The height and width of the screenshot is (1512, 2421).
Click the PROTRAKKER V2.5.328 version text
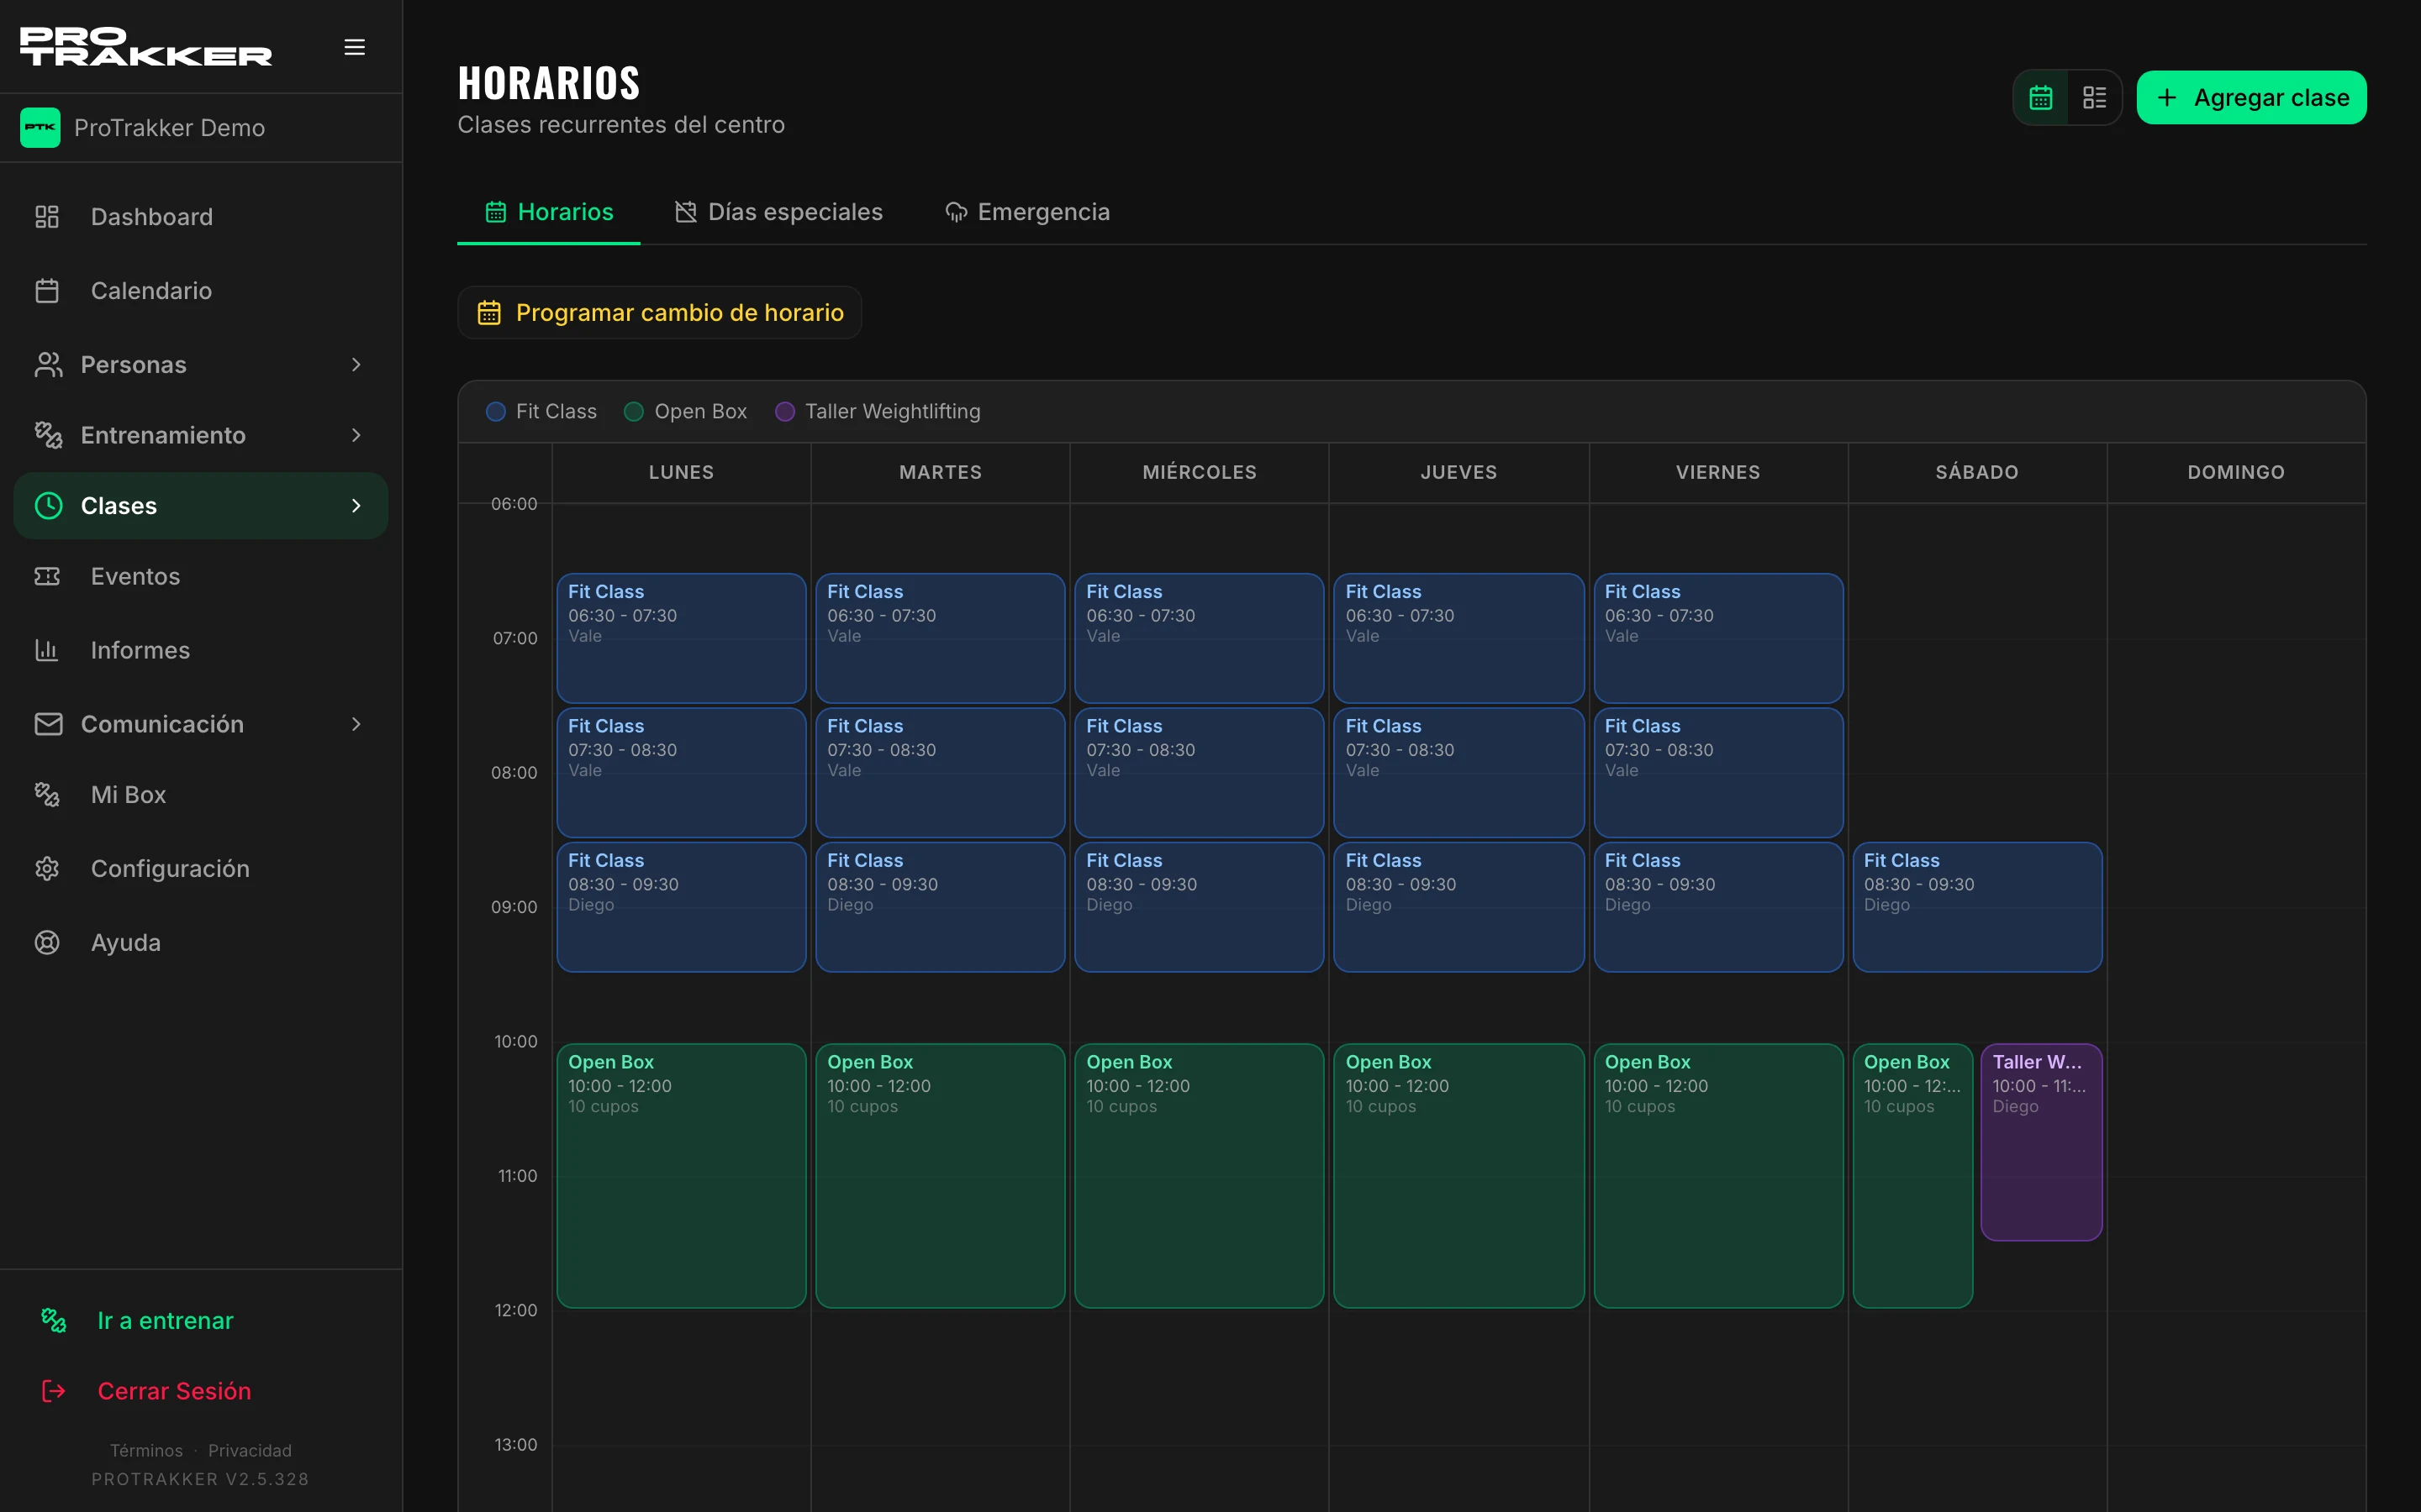(200, 1479)
